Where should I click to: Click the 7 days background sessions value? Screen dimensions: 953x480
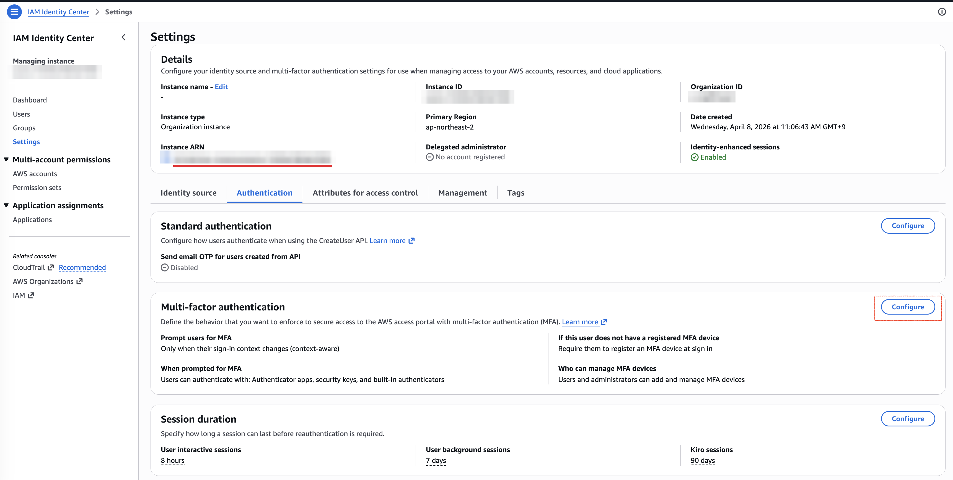pyautogui.click(x=436, y=460)
